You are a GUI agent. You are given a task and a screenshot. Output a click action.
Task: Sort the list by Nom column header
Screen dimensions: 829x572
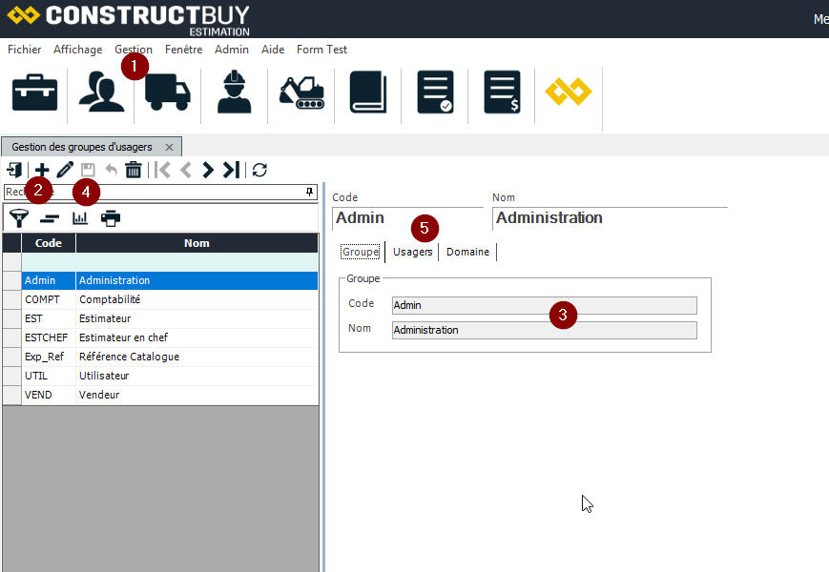[x=197, y=243]
